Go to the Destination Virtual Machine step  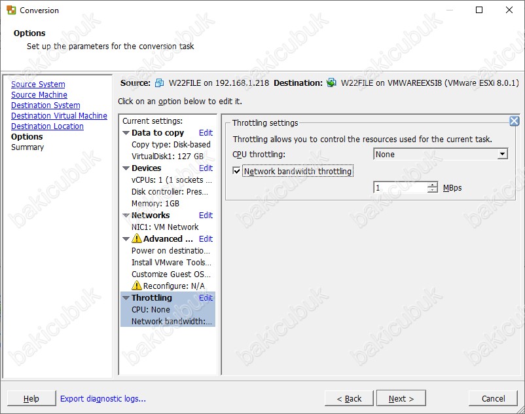(x=60, y=115)
